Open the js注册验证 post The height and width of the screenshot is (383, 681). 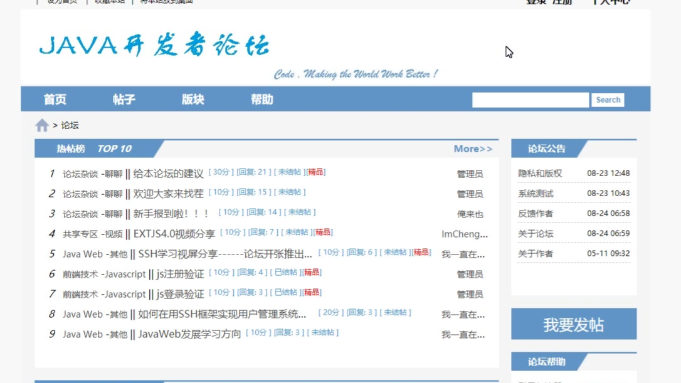pyautogui.click(x=180, y=274)
